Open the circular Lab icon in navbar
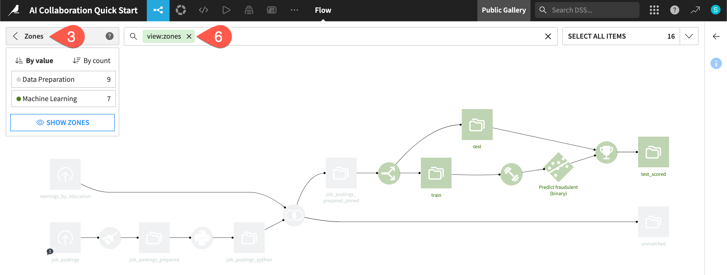727x275 pixels. point(181,11)
